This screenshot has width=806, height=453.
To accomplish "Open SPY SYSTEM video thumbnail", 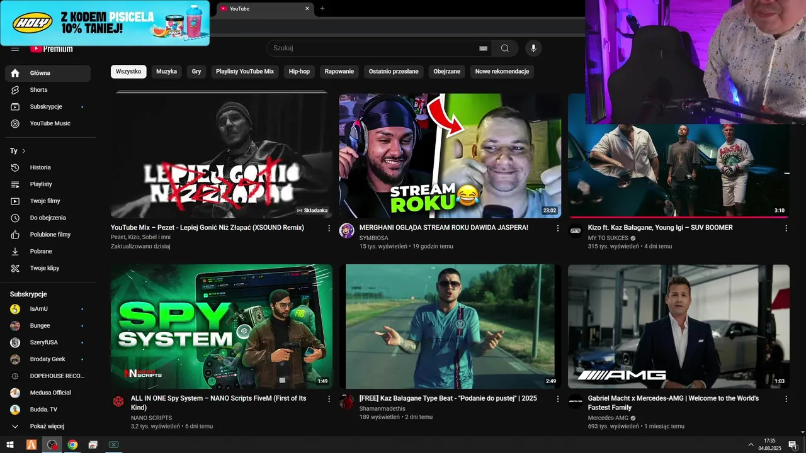I will [222, 327].
